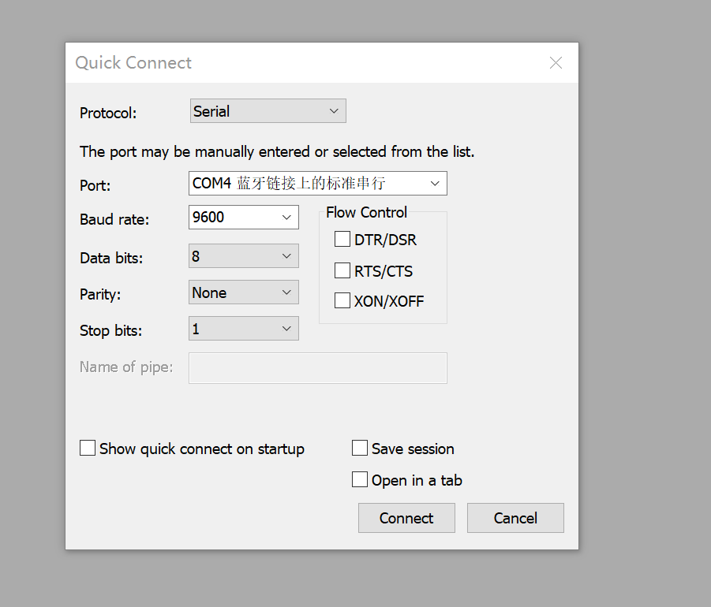Expand the Stop bits dropdown

point(286,329)
